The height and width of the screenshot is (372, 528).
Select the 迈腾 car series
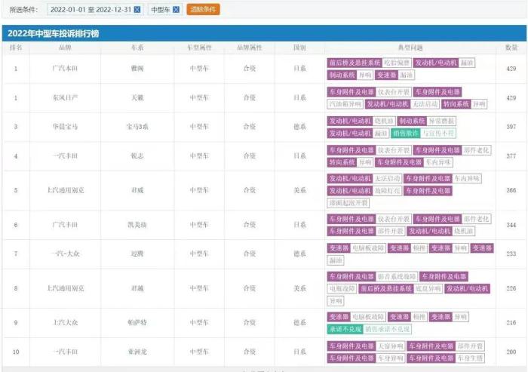137,254
